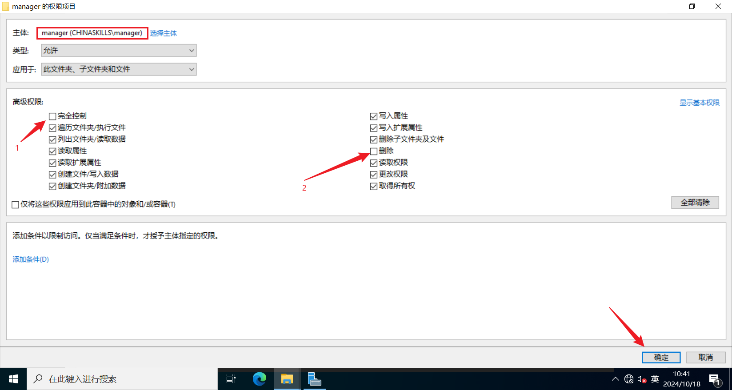Click the manager principal name text
The width and height of the screenshot is (732, 390).
tap(92, 33)
